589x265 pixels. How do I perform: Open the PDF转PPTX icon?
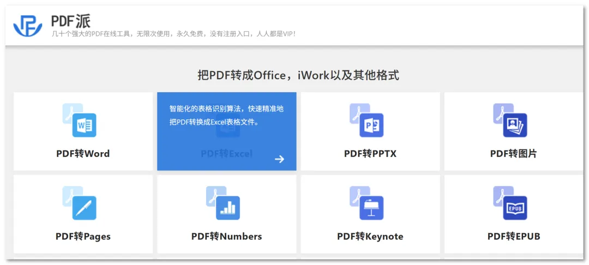point(366,120)
